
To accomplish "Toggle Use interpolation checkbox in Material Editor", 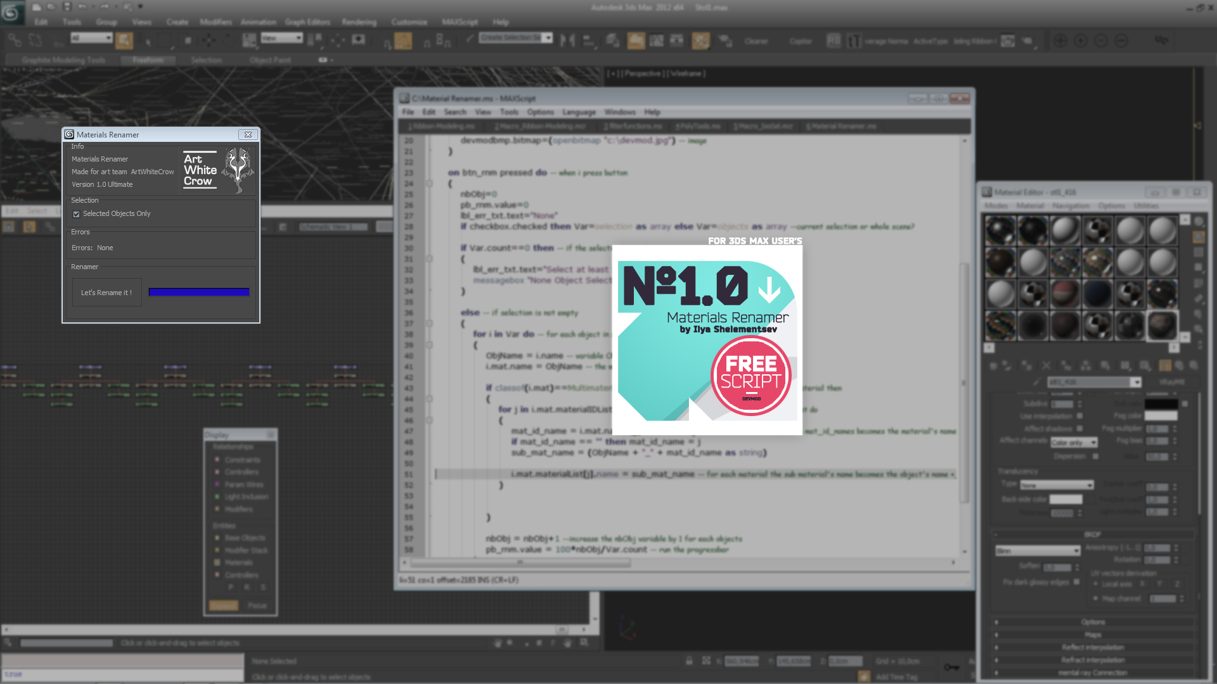I will coord(1079,416).
